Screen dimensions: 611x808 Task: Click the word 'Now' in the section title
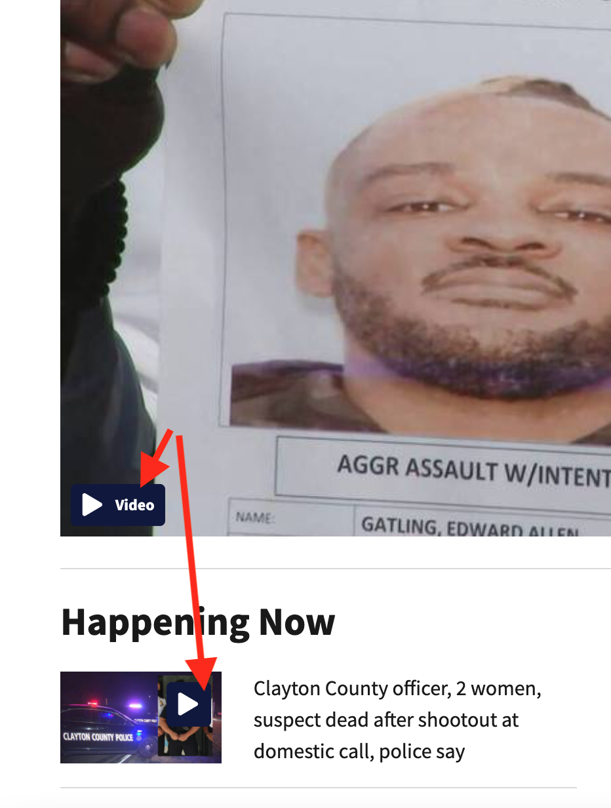[297, 622]
